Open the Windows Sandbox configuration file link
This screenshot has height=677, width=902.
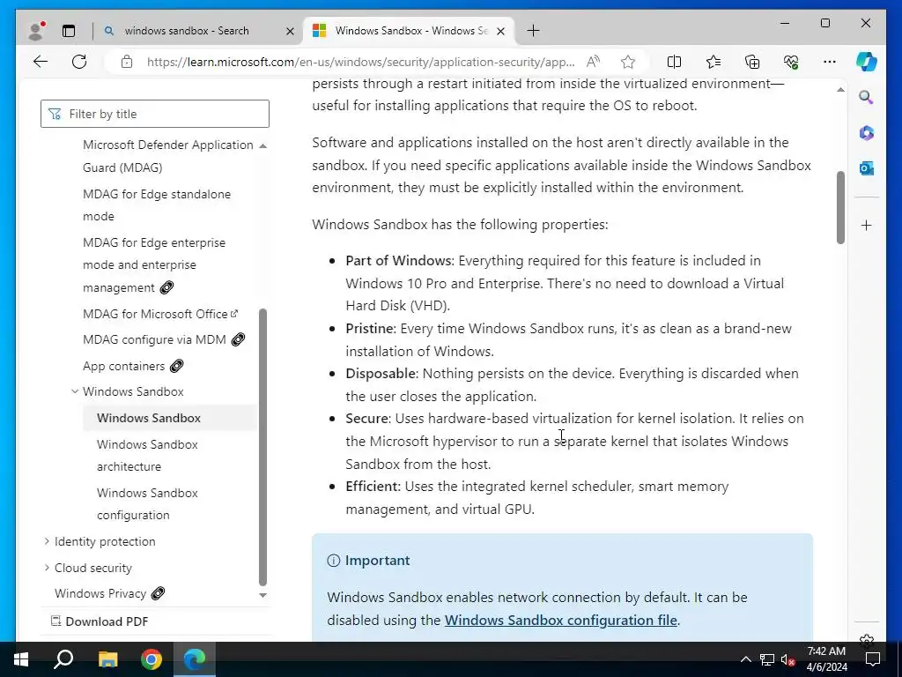561,620
